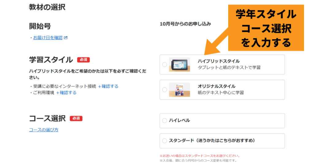Click the 紙のテキスト中心に学習 description
Image resolution: width=314 pixels, height=165 pixels.
[221, 93]
